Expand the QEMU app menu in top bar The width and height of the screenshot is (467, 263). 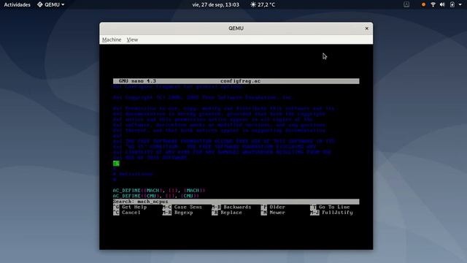click(x=51, y=4)
